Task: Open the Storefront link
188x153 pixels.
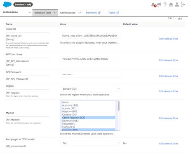Action: tap(93, 13)
